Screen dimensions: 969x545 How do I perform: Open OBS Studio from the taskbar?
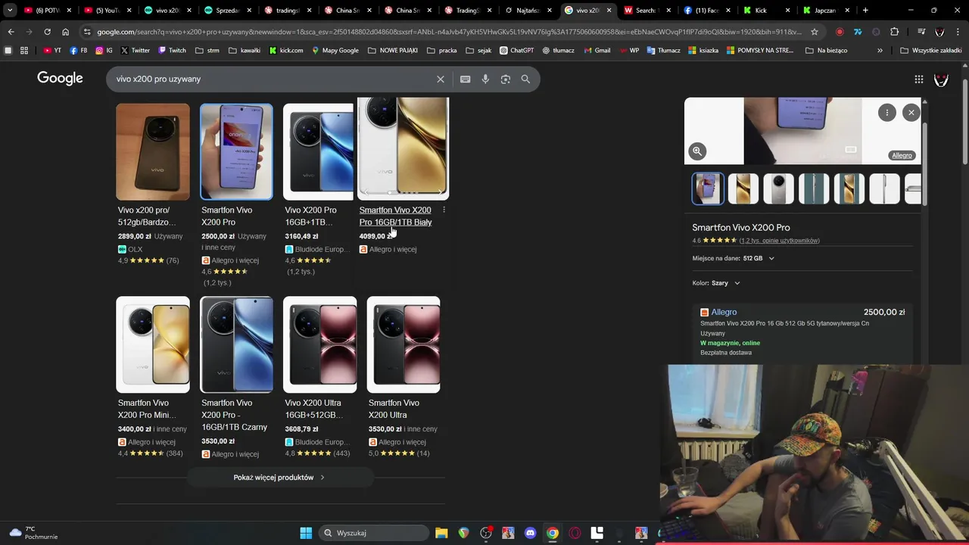pyautogui.click(x=486, y=533)
